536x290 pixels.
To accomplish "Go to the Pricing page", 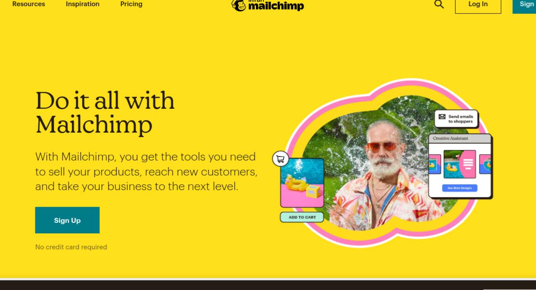I will point(131,4).
